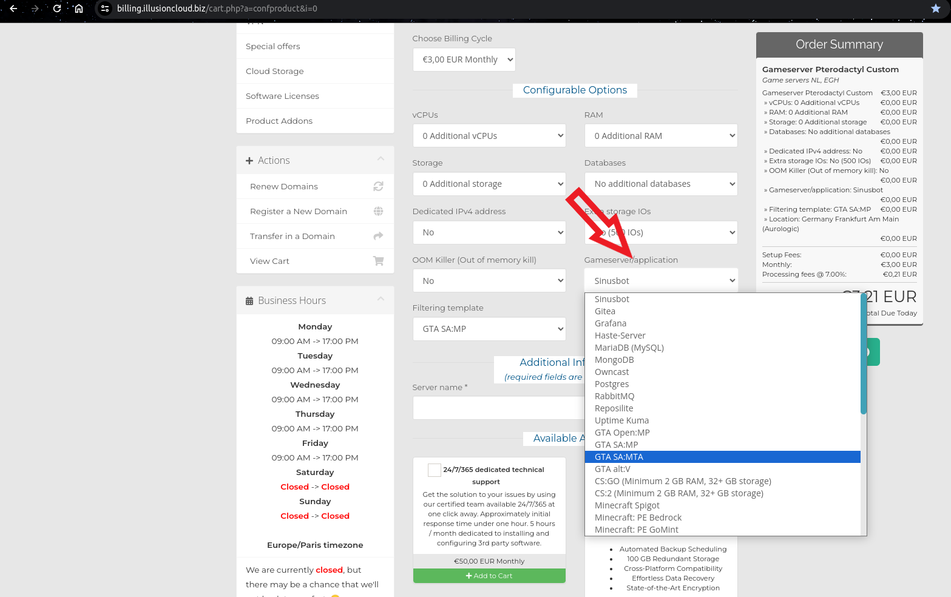
Task: Select Gitea from the application list
Action: point(722,311)
